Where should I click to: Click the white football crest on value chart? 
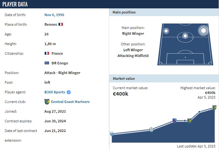[151, 129]
